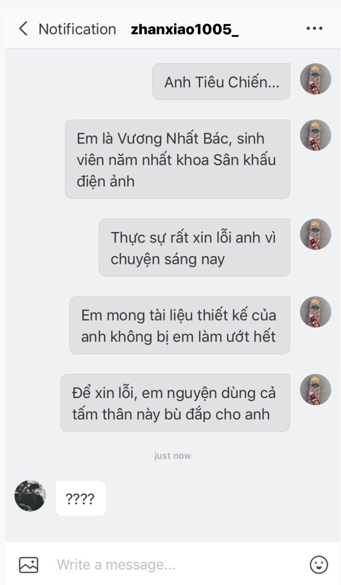Open the three-dot more options menu
341x585 pixels.
[314, 29]
